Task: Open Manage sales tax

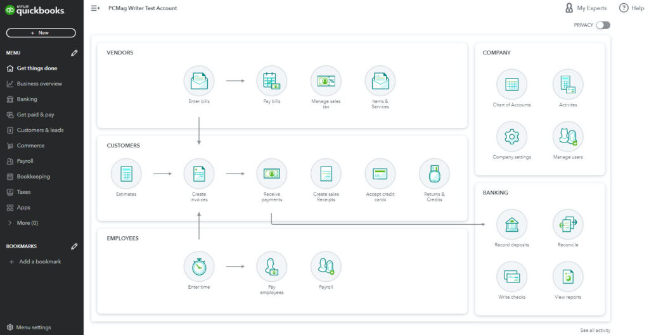Action: click(326, 81)
